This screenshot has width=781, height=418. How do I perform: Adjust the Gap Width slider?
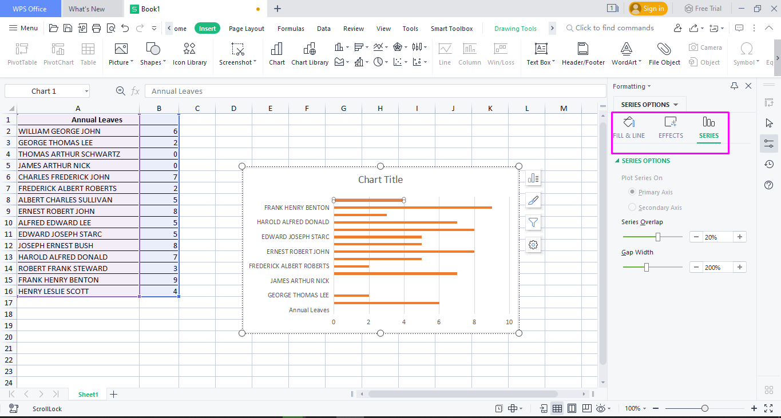pyautogui.click(x=645, y=267)
